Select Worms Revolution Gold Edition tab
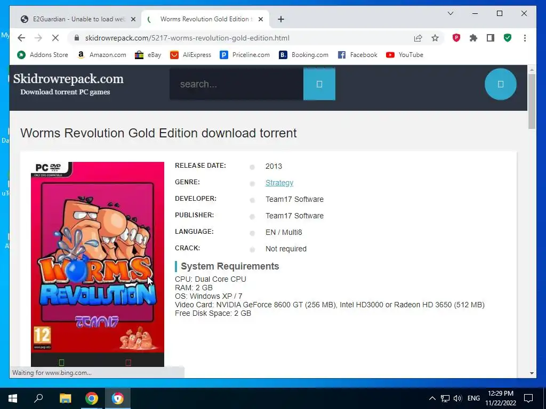The height and width of the screenshot is (409, 546). [x=204, y=19]
